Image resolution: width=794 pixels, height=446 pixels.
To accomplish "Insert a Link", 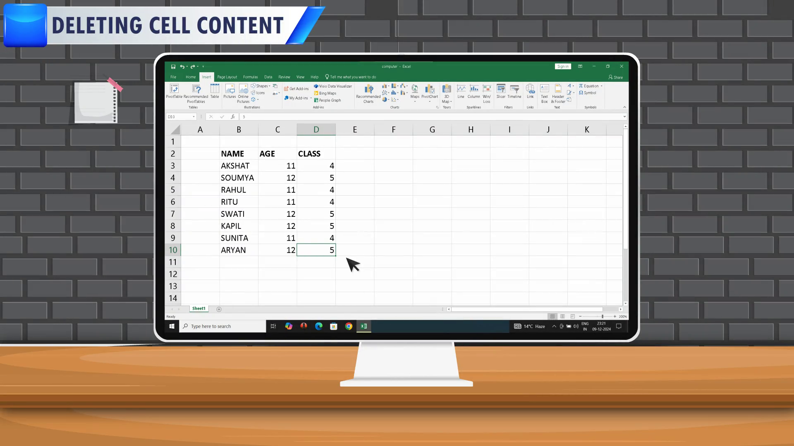I will 530,92.
